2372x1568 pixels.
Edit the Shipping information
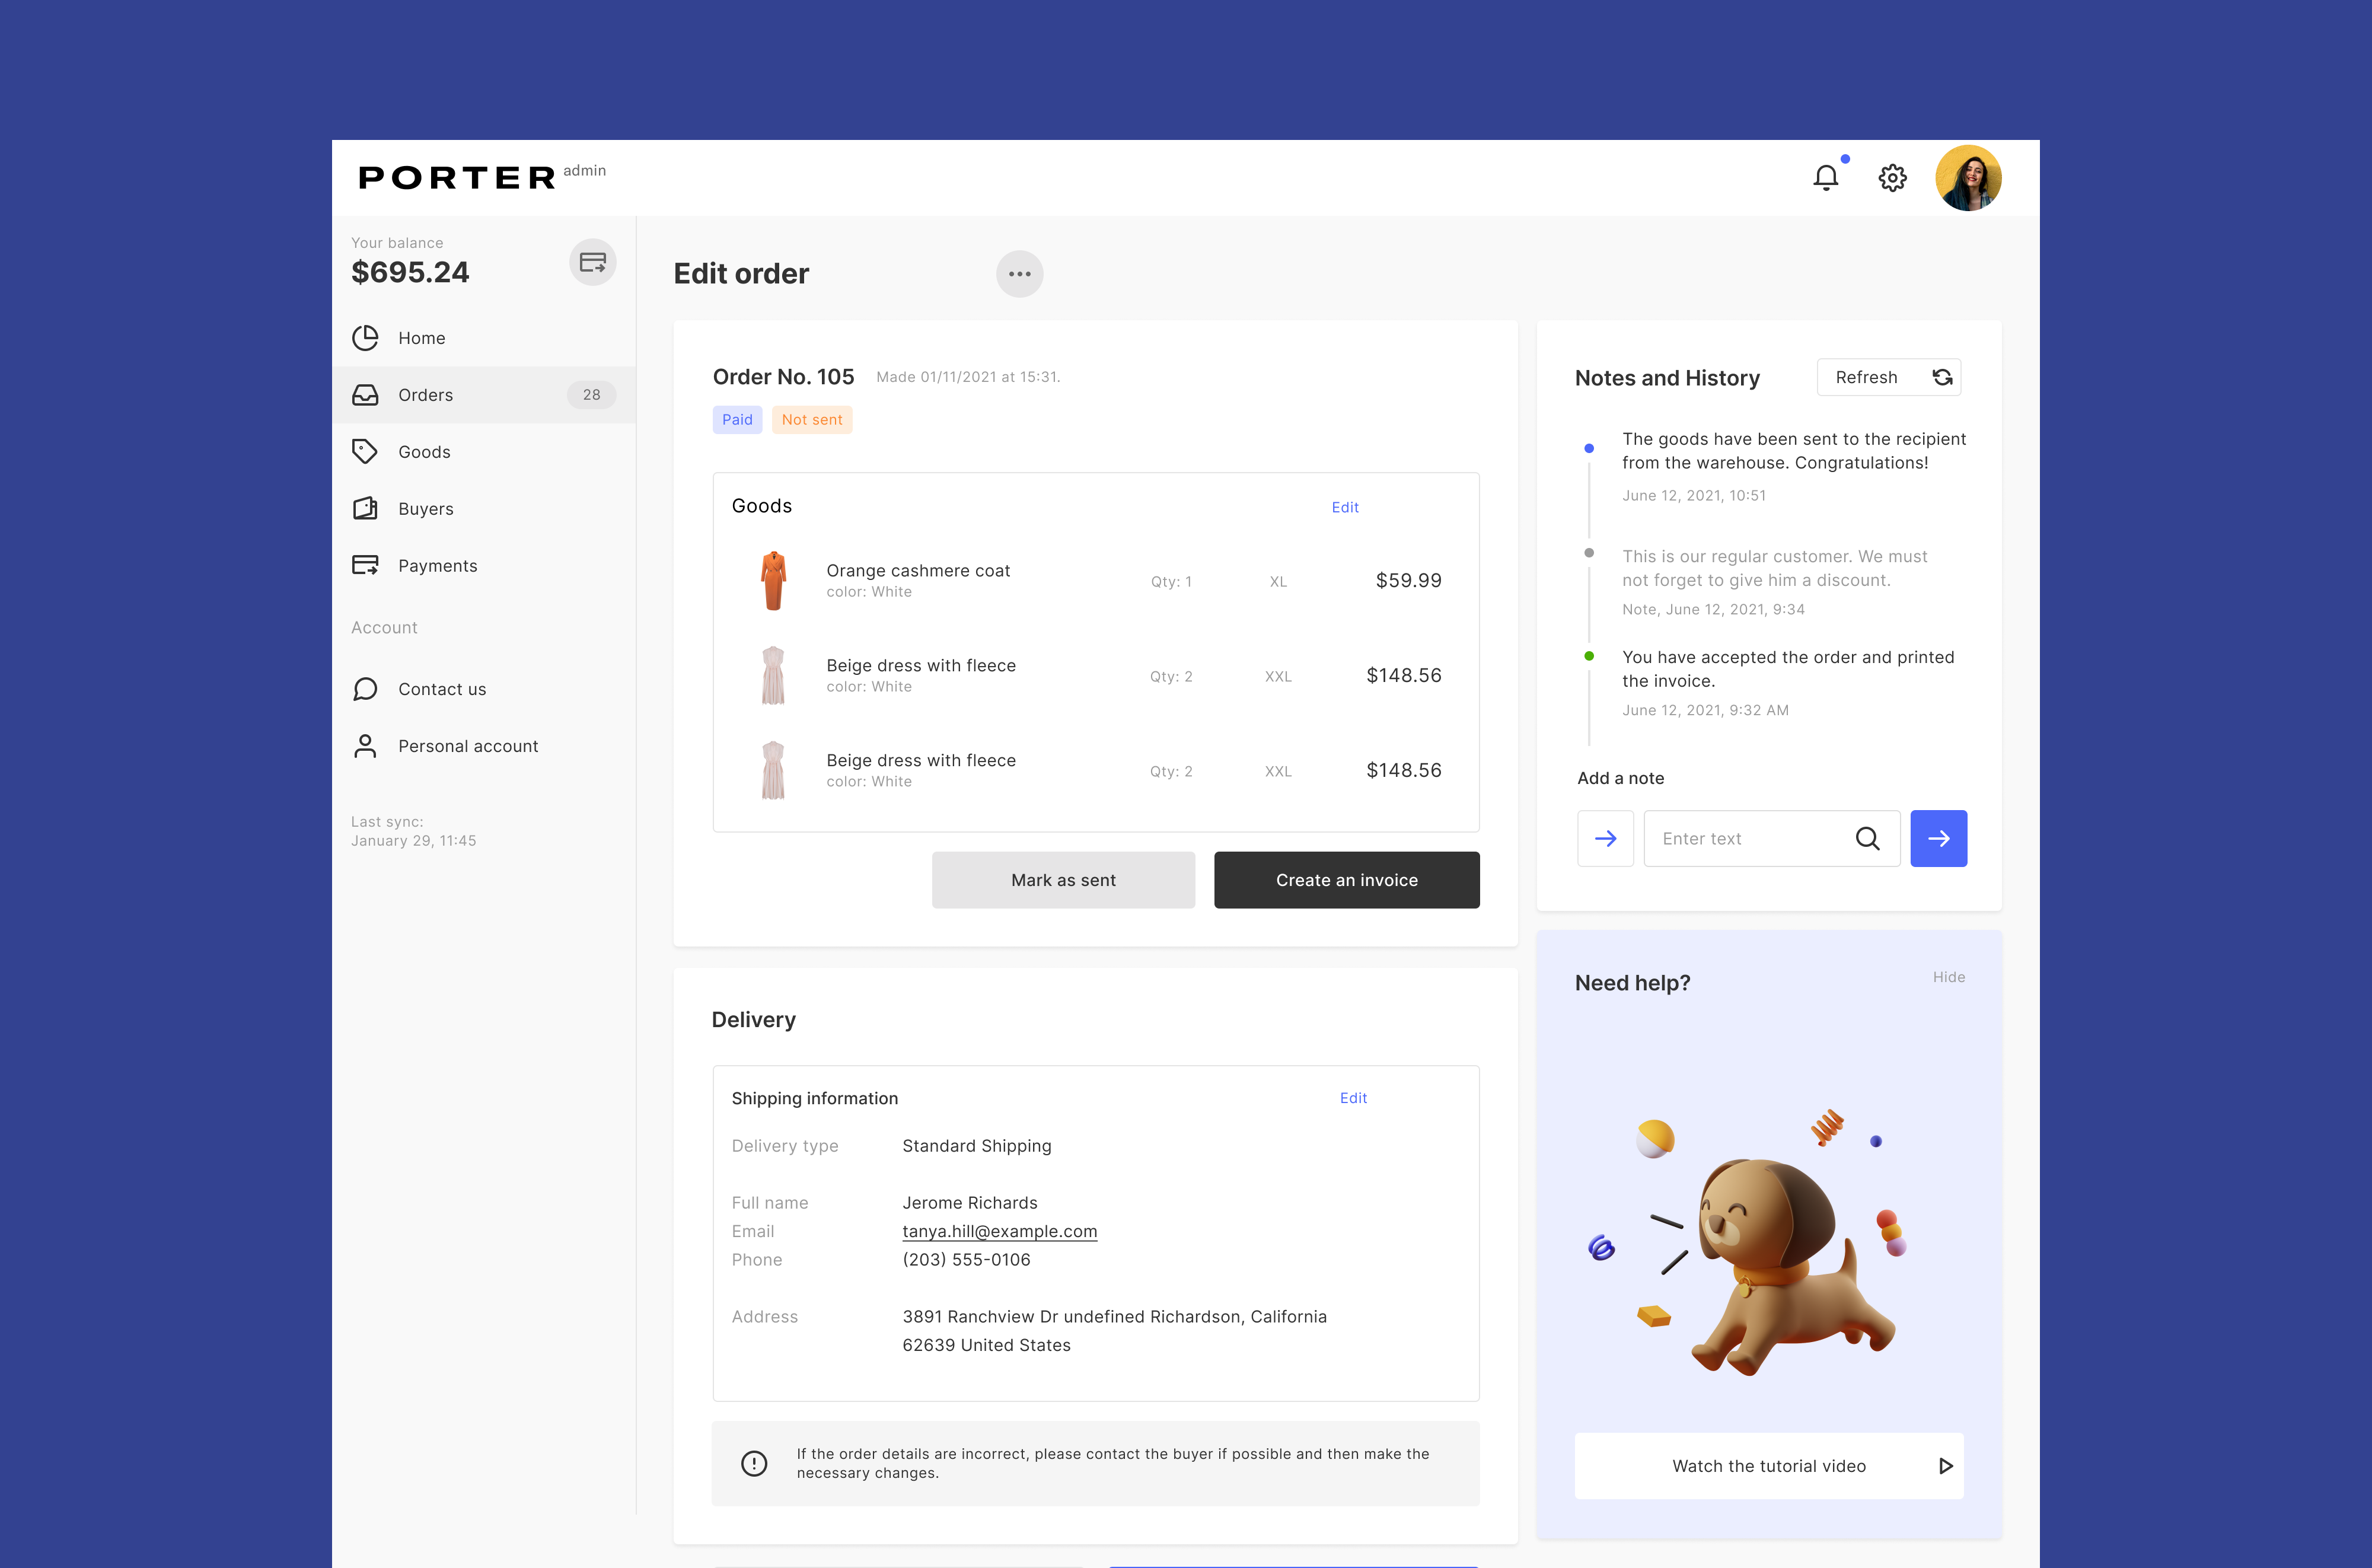[1352, 1098]
